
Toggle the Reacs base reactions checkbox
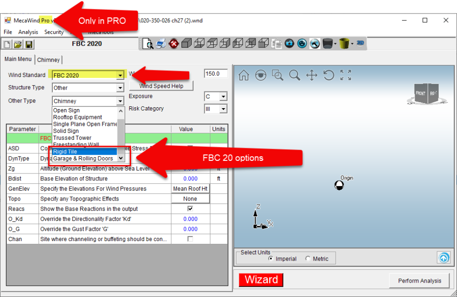190,209
